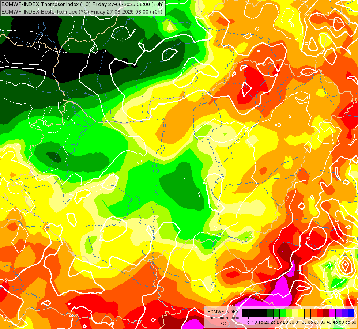Click the medium green 25–27 legend swatch
358x329 pixels.
coord(276,313)
